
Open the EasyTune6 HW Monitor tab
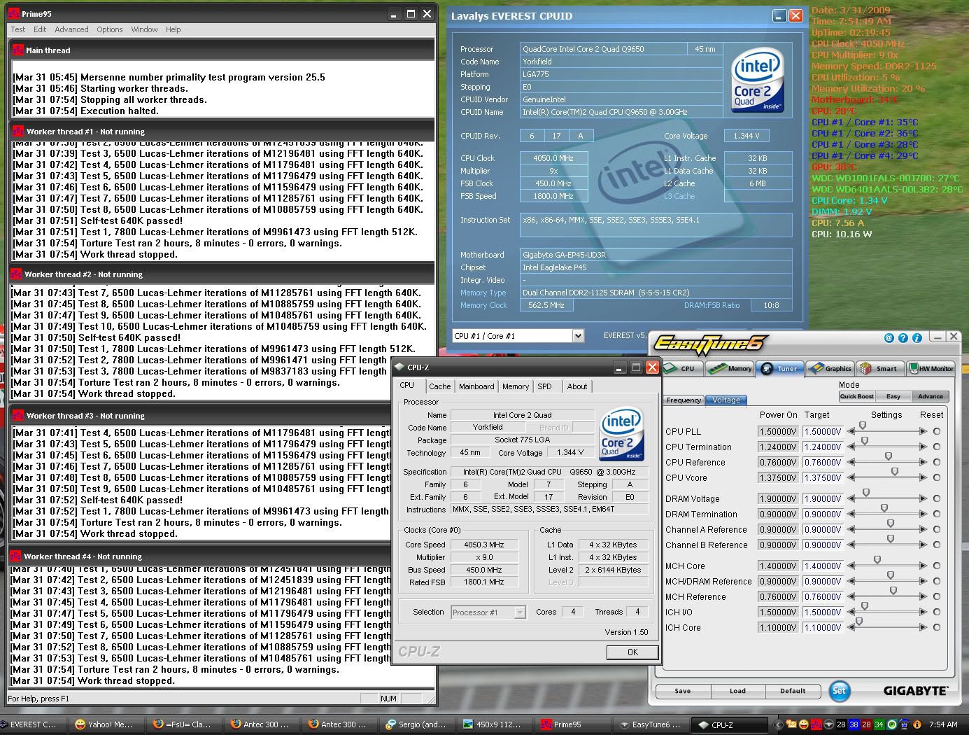click(931, 368)
